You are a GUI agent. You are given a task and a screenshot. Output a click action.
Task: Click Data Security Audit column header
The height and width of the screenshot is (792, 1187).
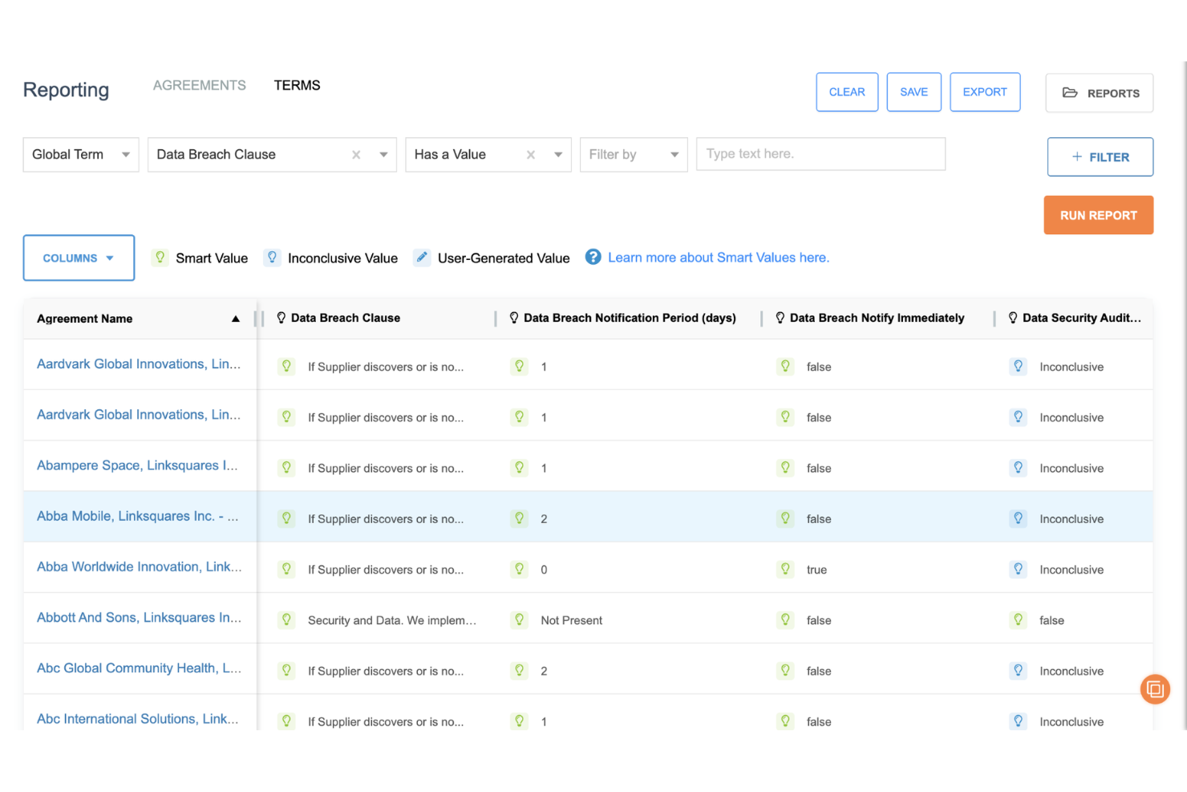click(x=1082, y=318)
